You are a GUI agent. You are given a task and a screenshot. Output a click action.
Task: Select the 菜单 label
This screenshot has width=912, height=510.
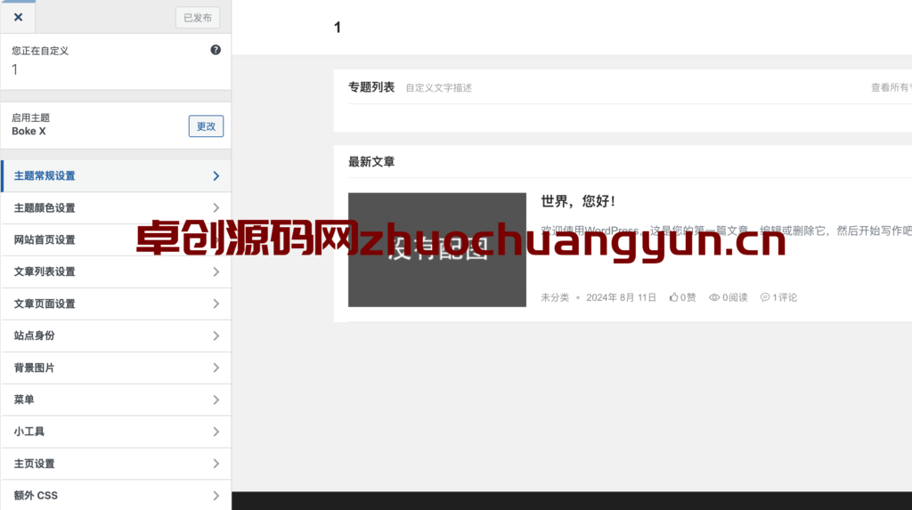(24, 400)
